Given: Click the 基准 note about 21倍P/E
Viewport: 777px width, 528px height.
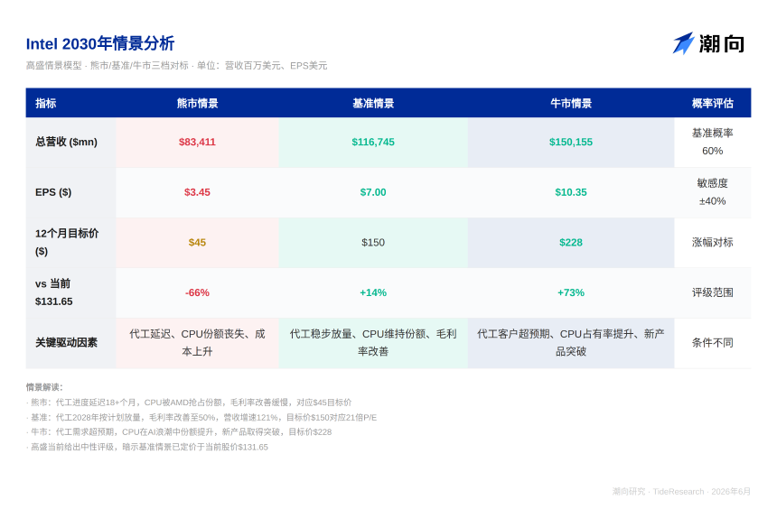Looking at the screenshot, I should pos(201,418).
